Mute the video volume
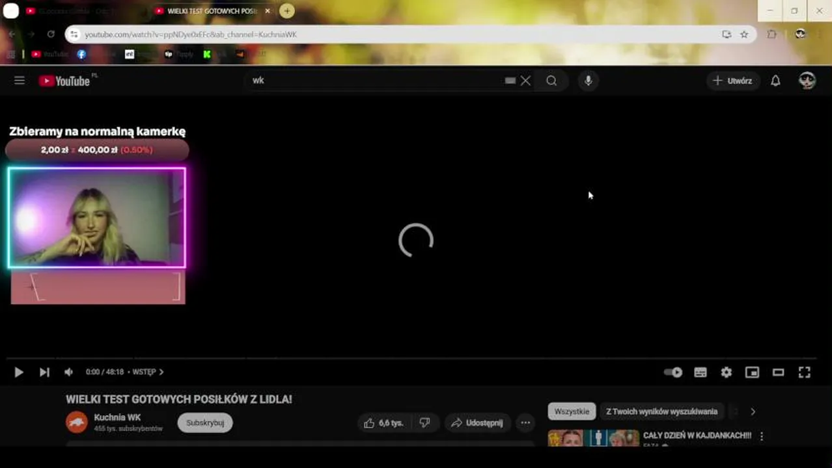This screenshot has width=832, height=468. coord(68,372)
